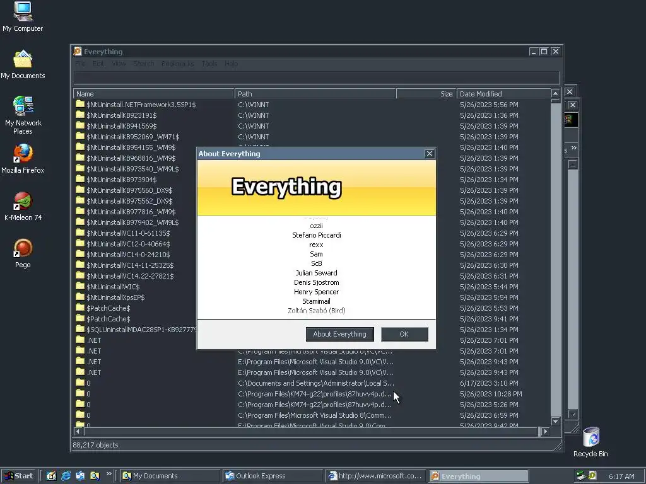Screen dimensions: 646x484
Task: Click the results list scroll up arrow
Action: pyautogui.click(x=555, y=93)
